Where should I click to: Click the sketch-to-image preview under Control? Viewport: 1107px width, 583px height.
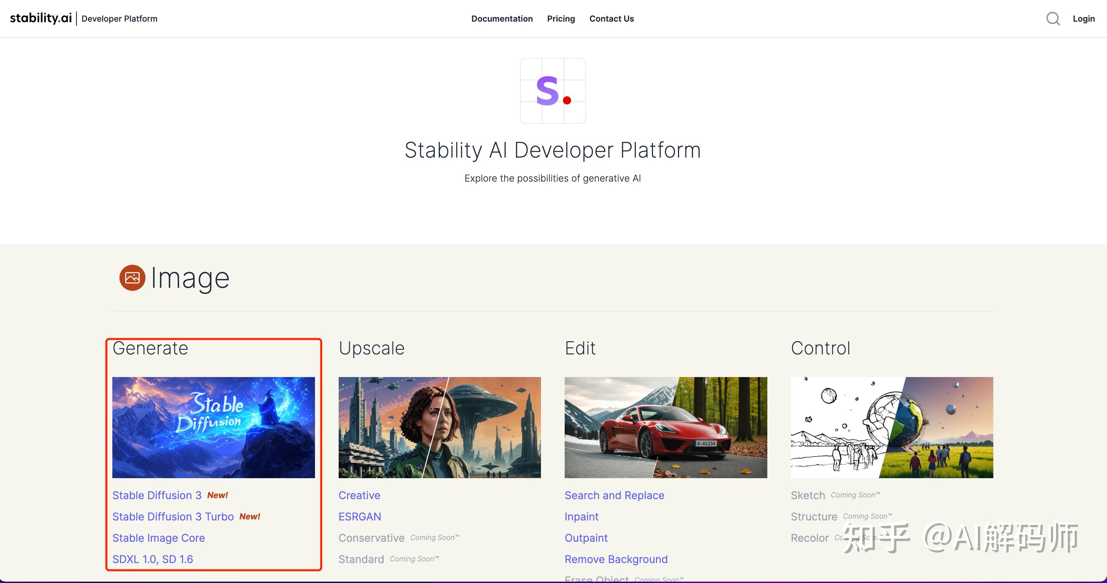tap(891, 428)
